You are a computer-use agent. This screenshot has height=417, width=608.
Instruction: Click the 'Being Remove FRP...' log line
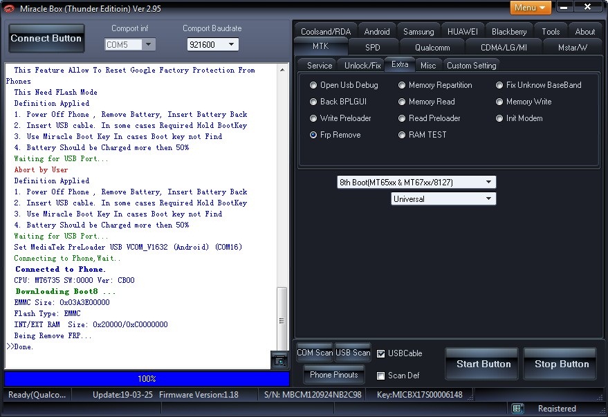click(53, 335)
